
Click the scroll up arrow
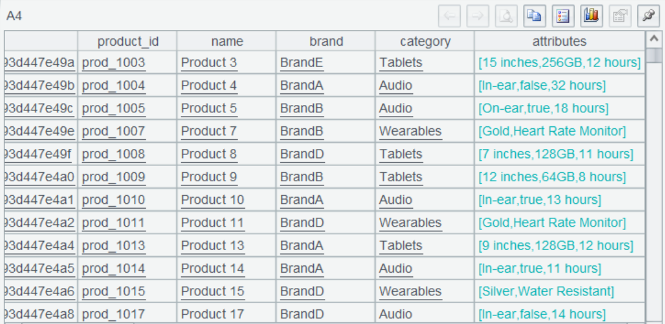[654, 40]
